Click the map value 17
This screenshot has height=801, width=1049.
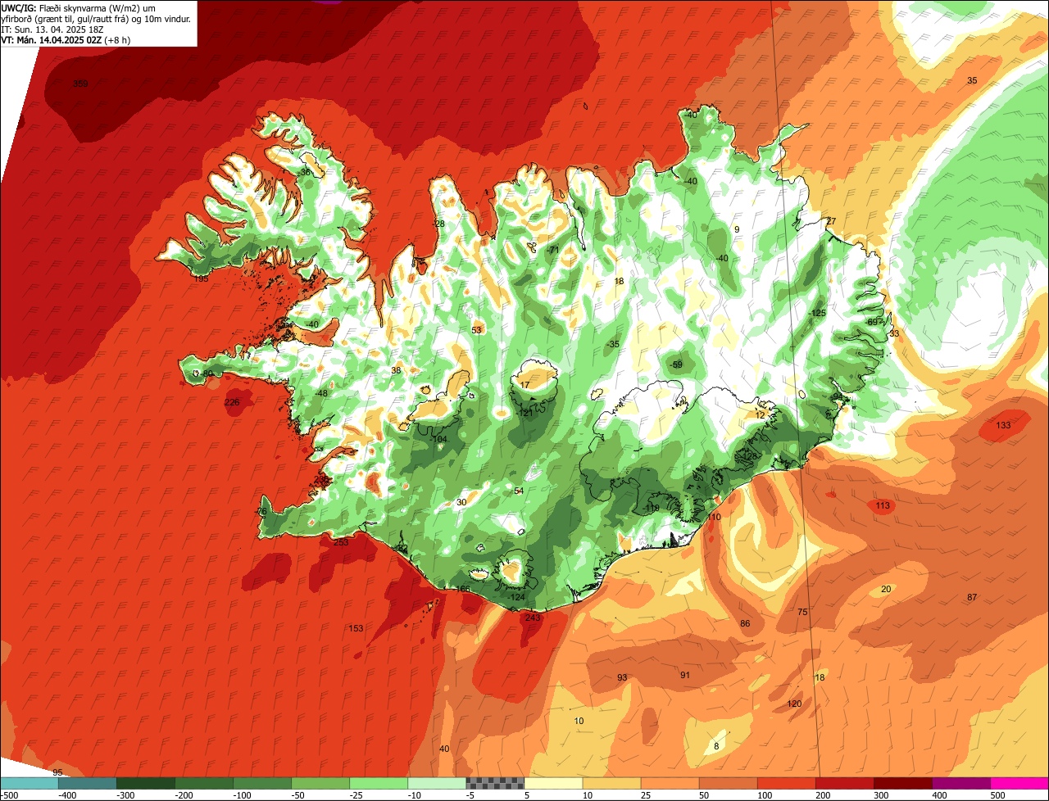(x=525, y=385)
